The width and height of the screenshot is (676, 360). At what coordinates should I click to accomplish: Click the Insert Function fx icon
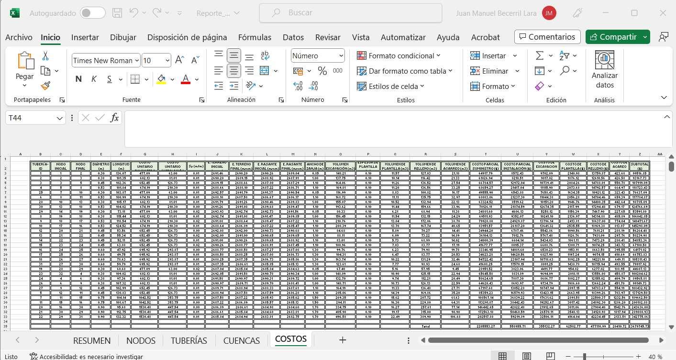(x=114, y=118)
